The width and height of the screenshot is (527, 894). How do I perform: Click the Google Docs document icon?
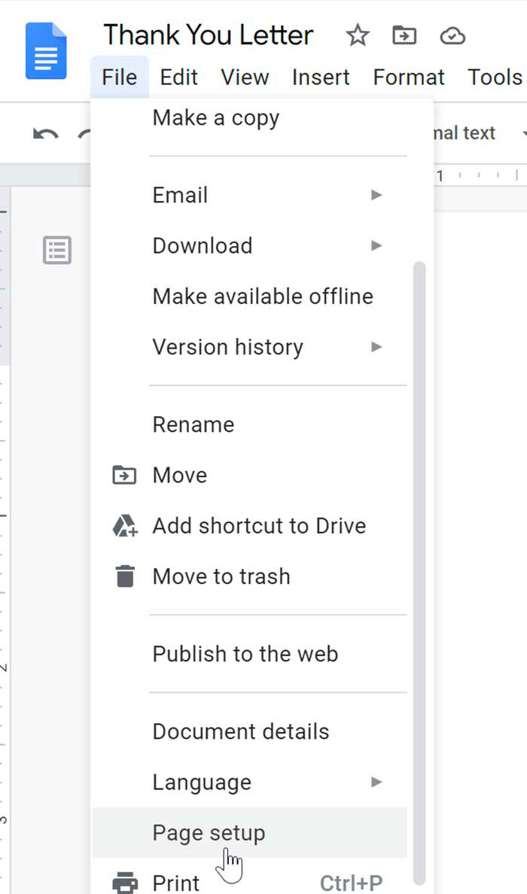[x=45, y=50]
